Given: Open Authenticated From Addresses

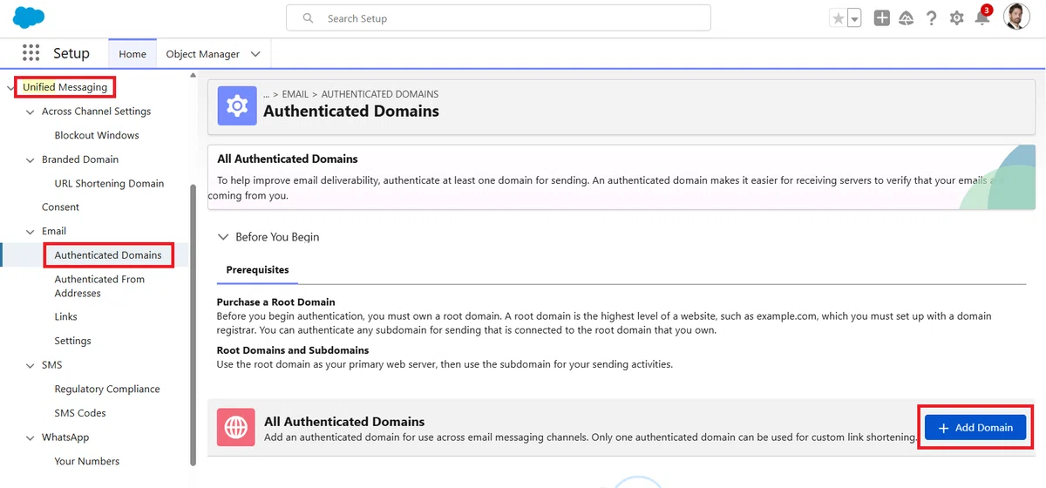Looking at the screenshot, I should pyautogui.click(x=99, y=286).
